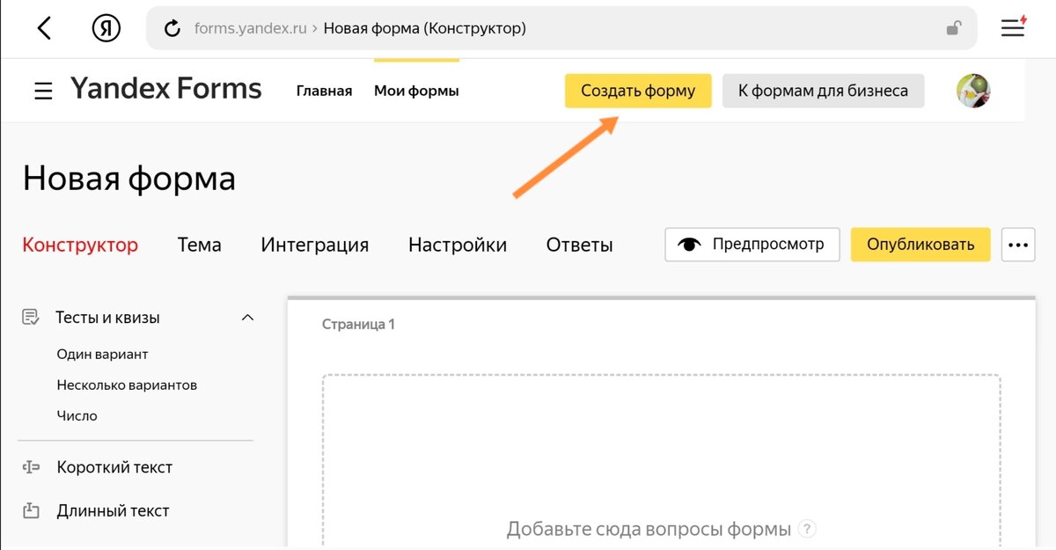This screenshot has height=550, width=1056.
Task: Go to Главная in top navigation
Action: click(x=324, y=91)
